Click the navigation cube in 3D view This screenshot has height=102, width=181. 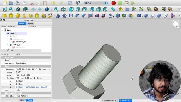tap(176, 24)
